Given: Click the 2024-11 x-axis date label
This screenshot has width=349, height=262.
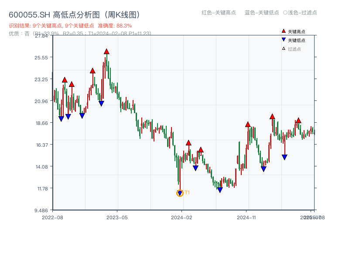Looking at the screenshot, I should coord(246,217).
